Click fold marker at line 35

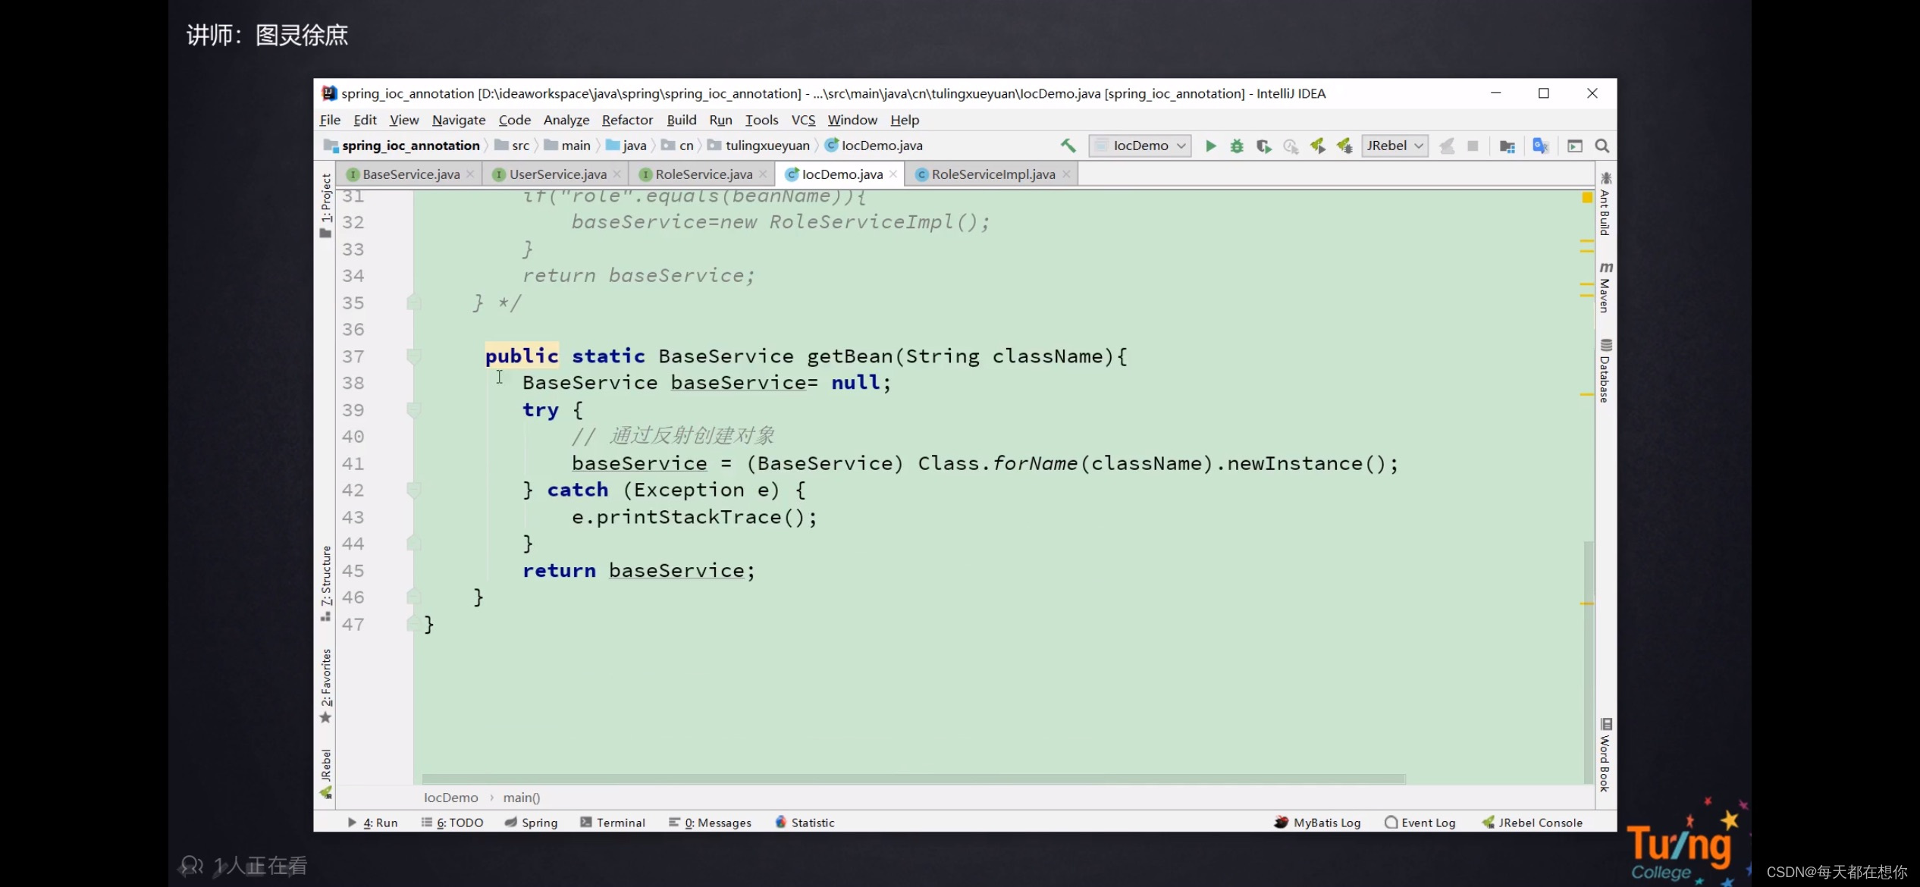pyautogui.click(x=414, y=302)
